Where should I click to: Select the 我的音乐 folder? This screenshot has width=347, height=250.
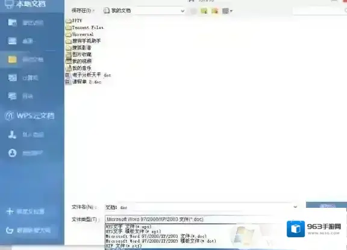pos(78,68)
